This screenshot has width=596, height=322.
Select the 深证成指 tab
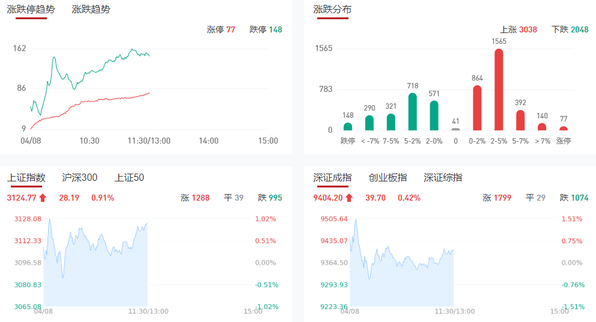[332, 177]
